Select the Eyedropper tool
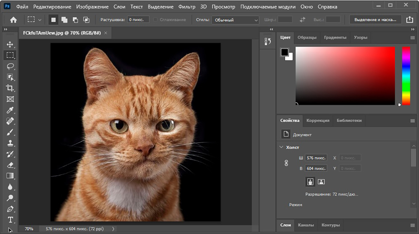 pos(10,110)
